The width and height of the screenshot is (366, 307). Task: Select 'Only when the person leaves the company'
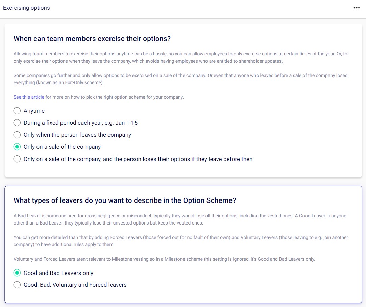pyautogui.click(x=17, y=135)
